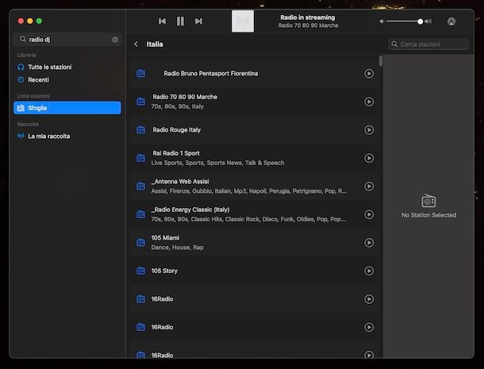
Task: Click the now-playing station artwork
Action: [x=243, y=21]
